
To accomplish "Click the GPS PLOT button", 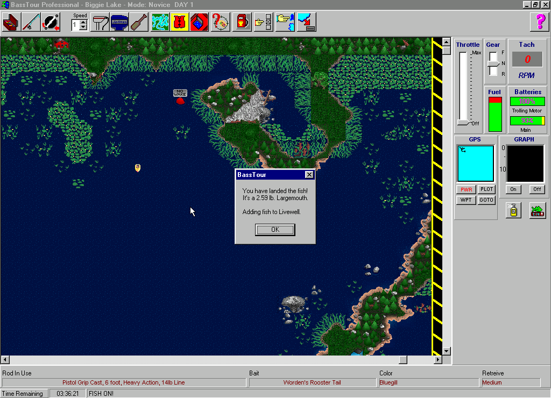I will [486, 189].
